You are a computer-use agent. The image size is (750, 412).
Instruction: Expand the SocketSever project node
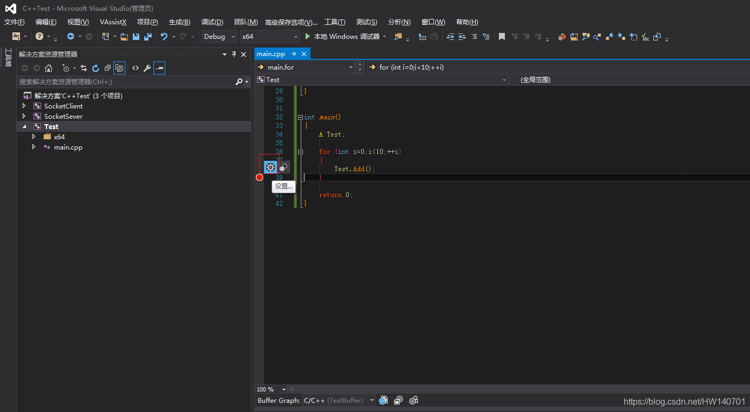click(x=24, y=116)
